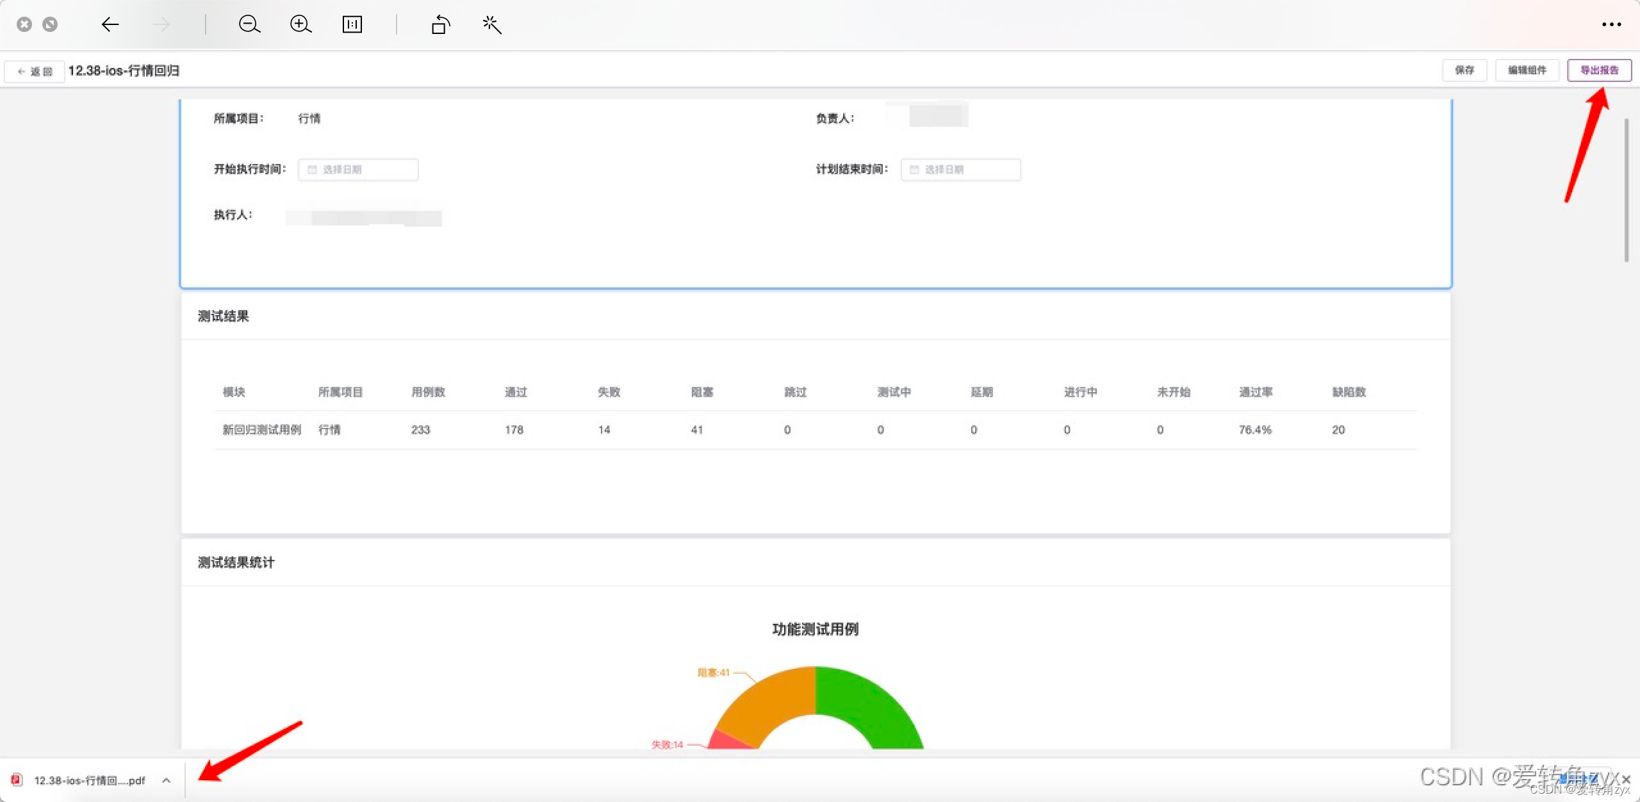
Task: Click the 新回归测试用例 row cell
Action: 261,430
